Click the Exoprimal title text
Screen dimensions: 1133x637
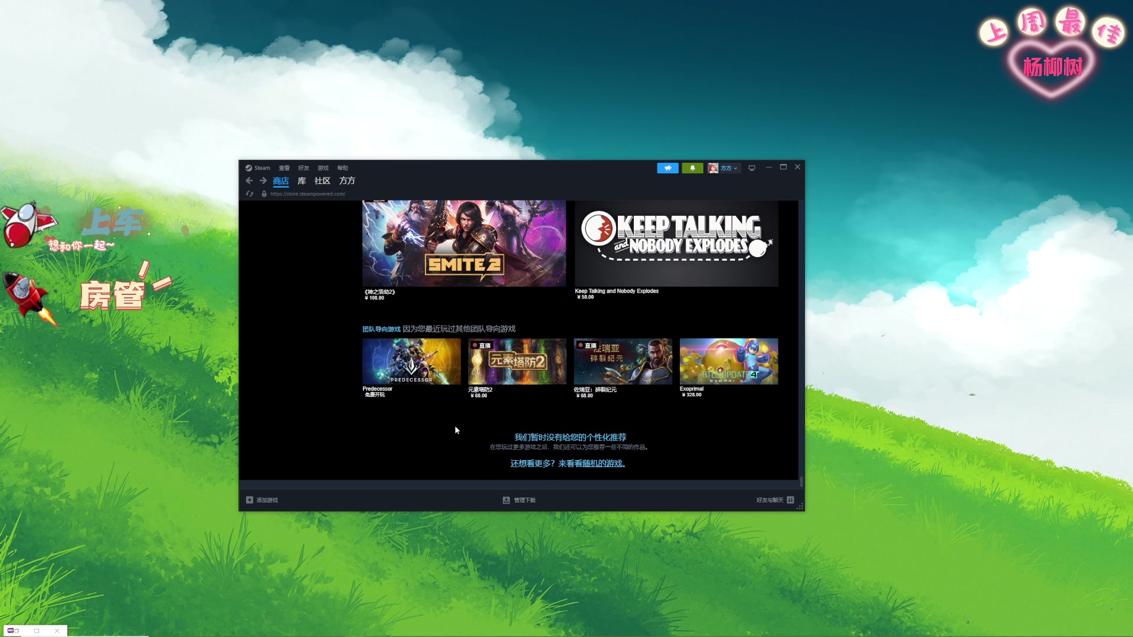point(692,389)
